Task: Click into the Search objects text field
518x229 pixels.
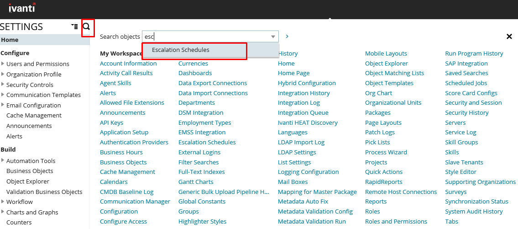Action: (205, 37)
